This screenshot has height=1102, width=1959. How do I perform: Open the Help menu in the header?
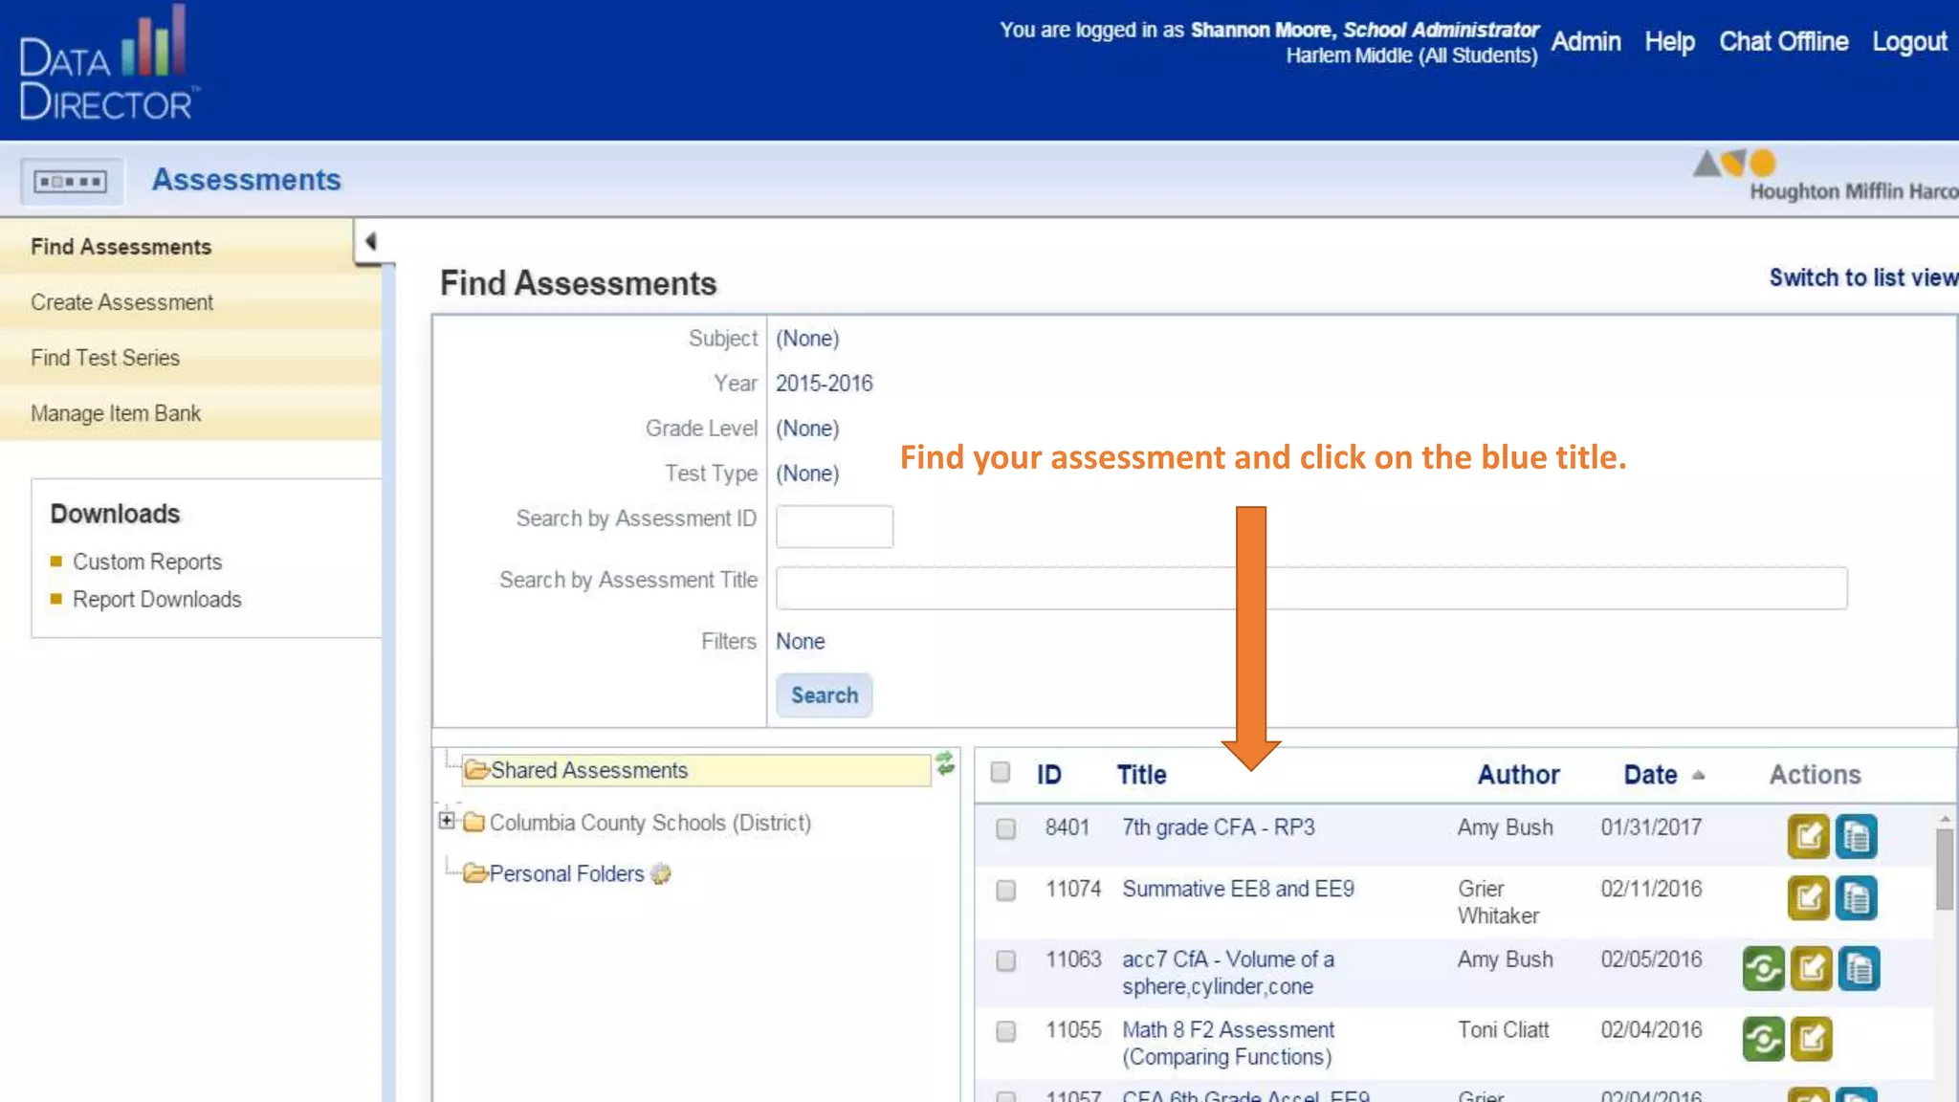(1669, 42)
